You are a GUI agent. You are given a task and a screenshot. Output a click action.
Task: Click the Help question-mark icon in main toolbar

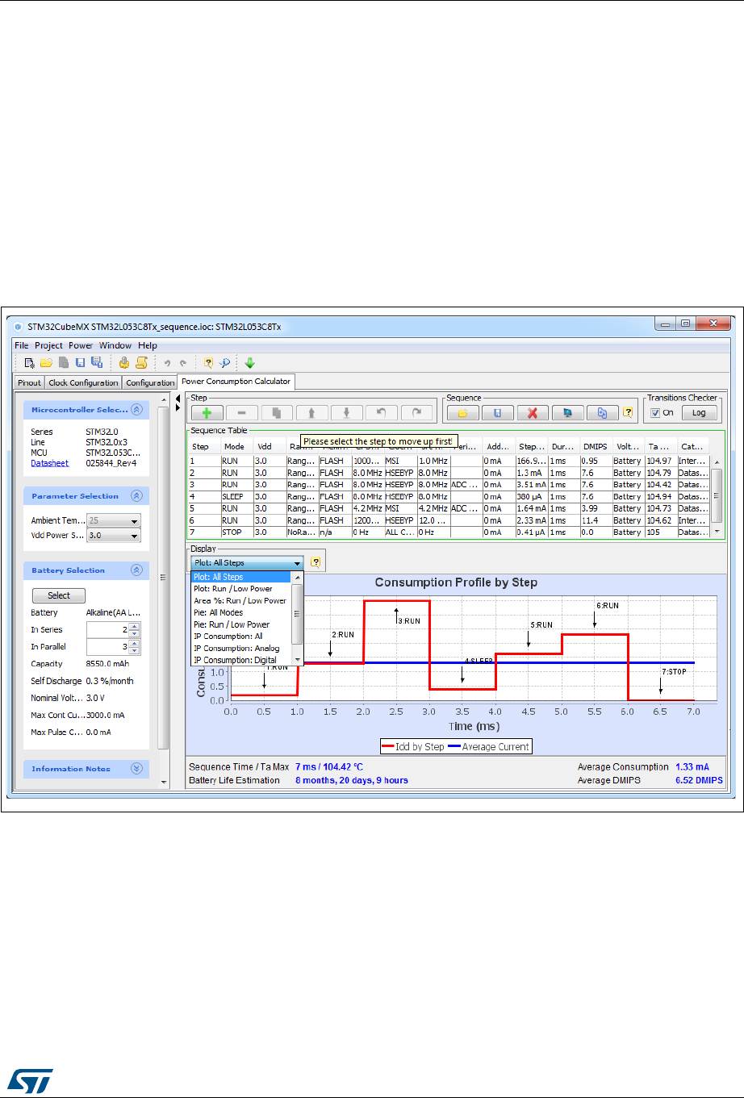tap(208, 363)
